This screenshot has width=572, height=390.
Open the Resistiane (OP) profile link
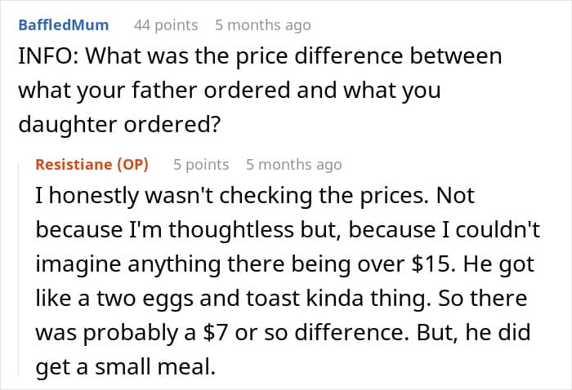pos(92,165)
